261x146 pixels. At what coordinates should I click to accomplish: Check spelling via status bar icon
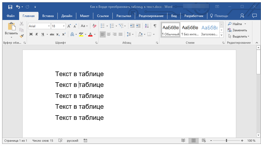[x=60, y=141]
